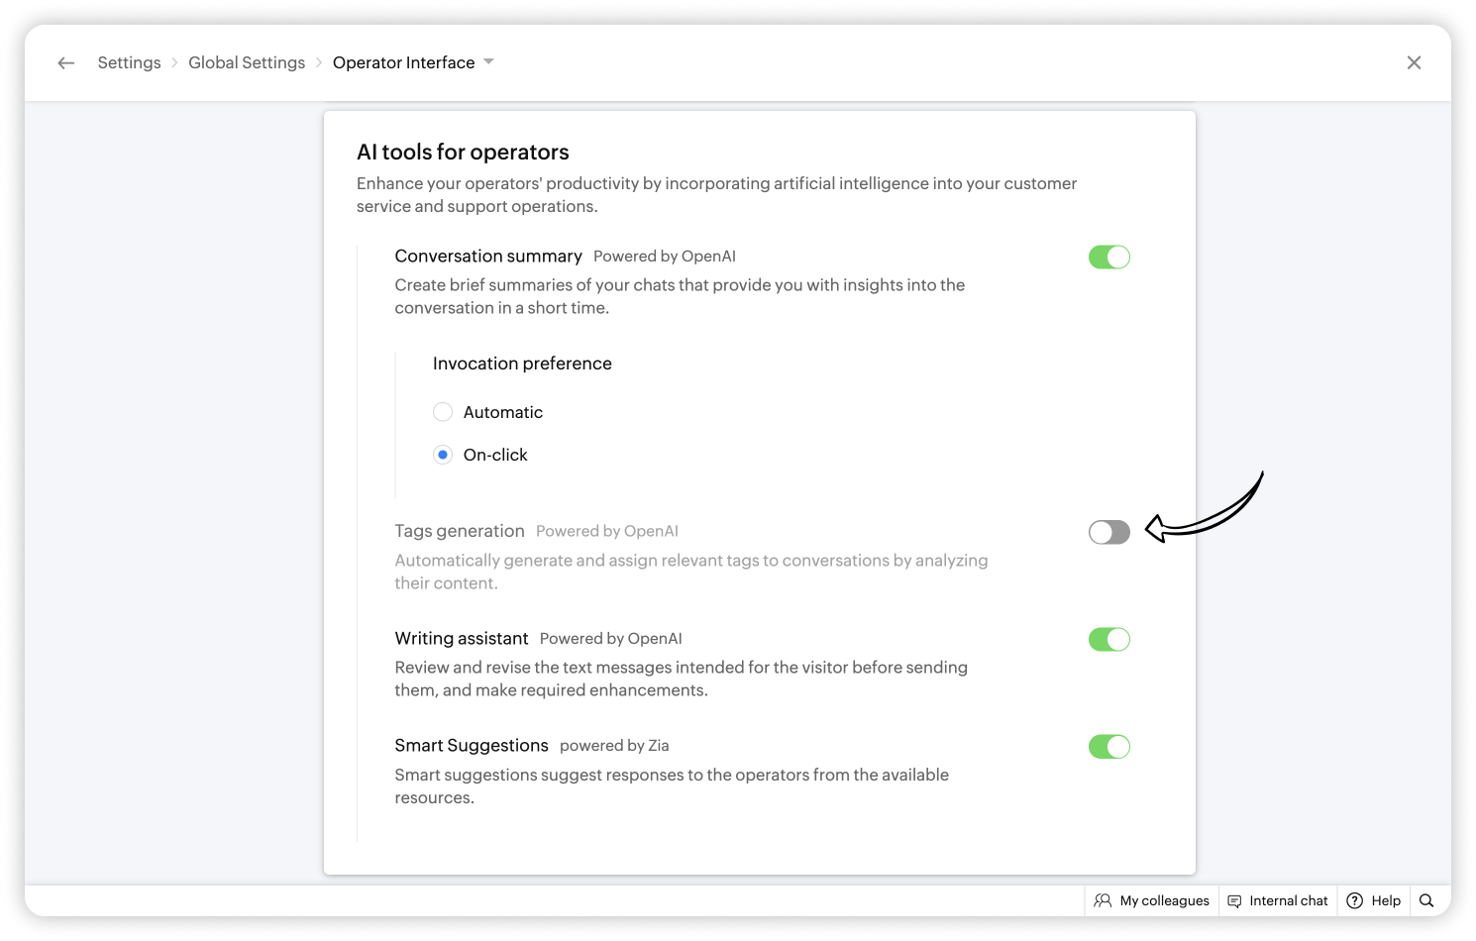Click the Help question mark icon

pyautogui.click(x=1354, y=900)
